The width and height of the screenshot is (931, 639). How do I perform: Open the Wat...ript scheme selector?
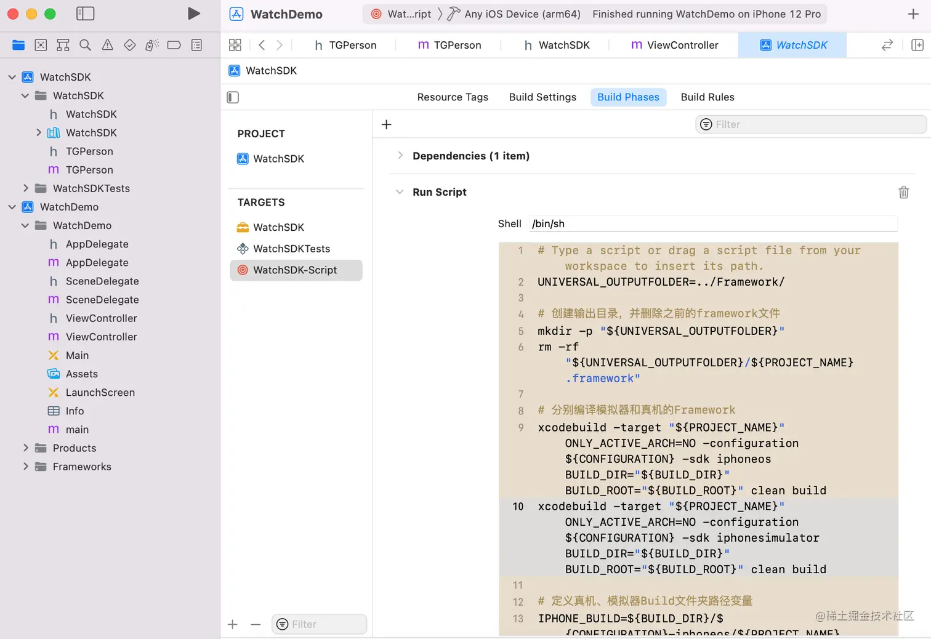pos(401,14)
